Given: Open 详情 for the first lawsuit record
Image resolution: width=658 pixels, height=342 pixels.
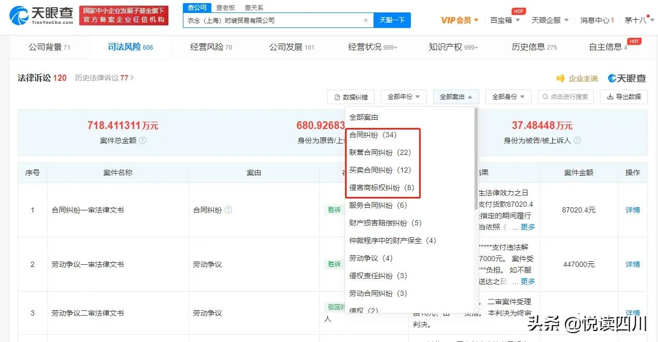Looking at the screenshot, I should [632, 210].
